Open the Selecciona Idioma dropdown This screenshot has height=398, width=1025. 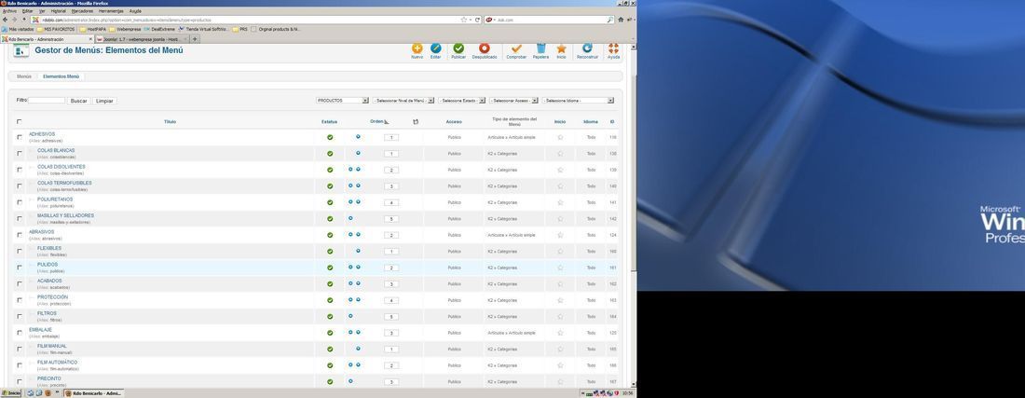[x=578, y=101]
